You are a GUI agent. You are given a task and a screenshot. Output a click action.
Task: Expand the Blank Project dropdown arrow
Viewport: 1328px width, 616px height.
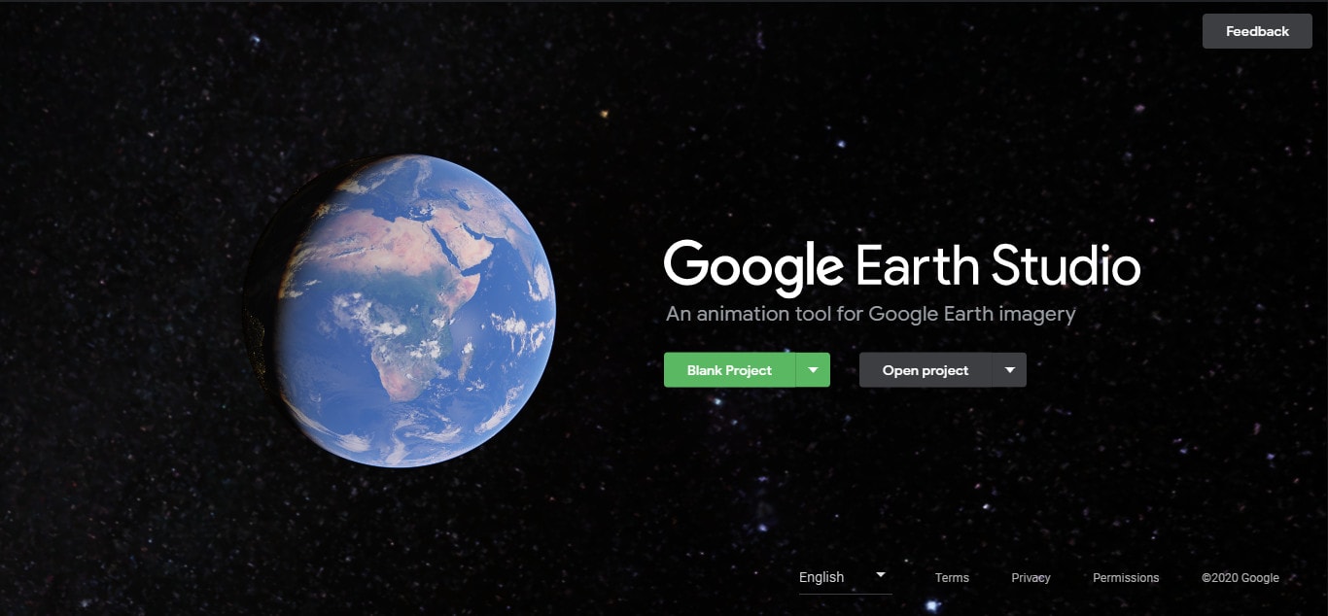tap(814, 370)
